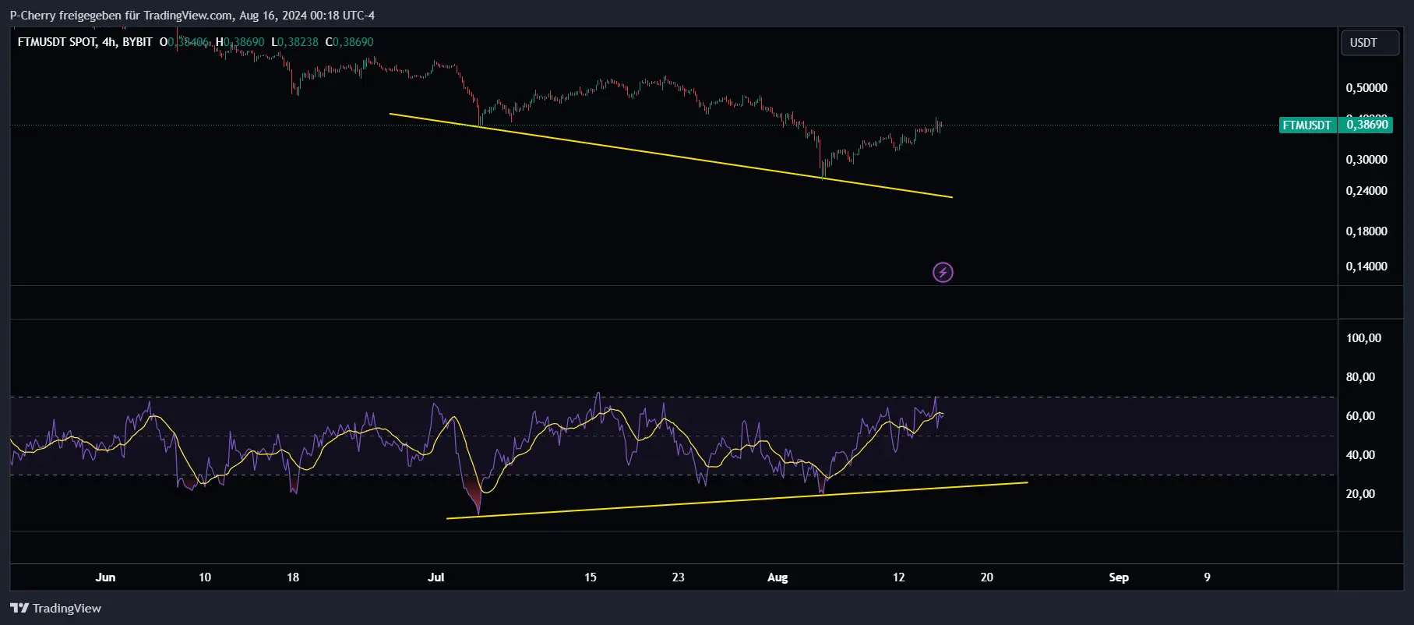Click the 0,50000 price axis label
Viewport: 1414px width, 625px height.
[x=1366, y=88]
